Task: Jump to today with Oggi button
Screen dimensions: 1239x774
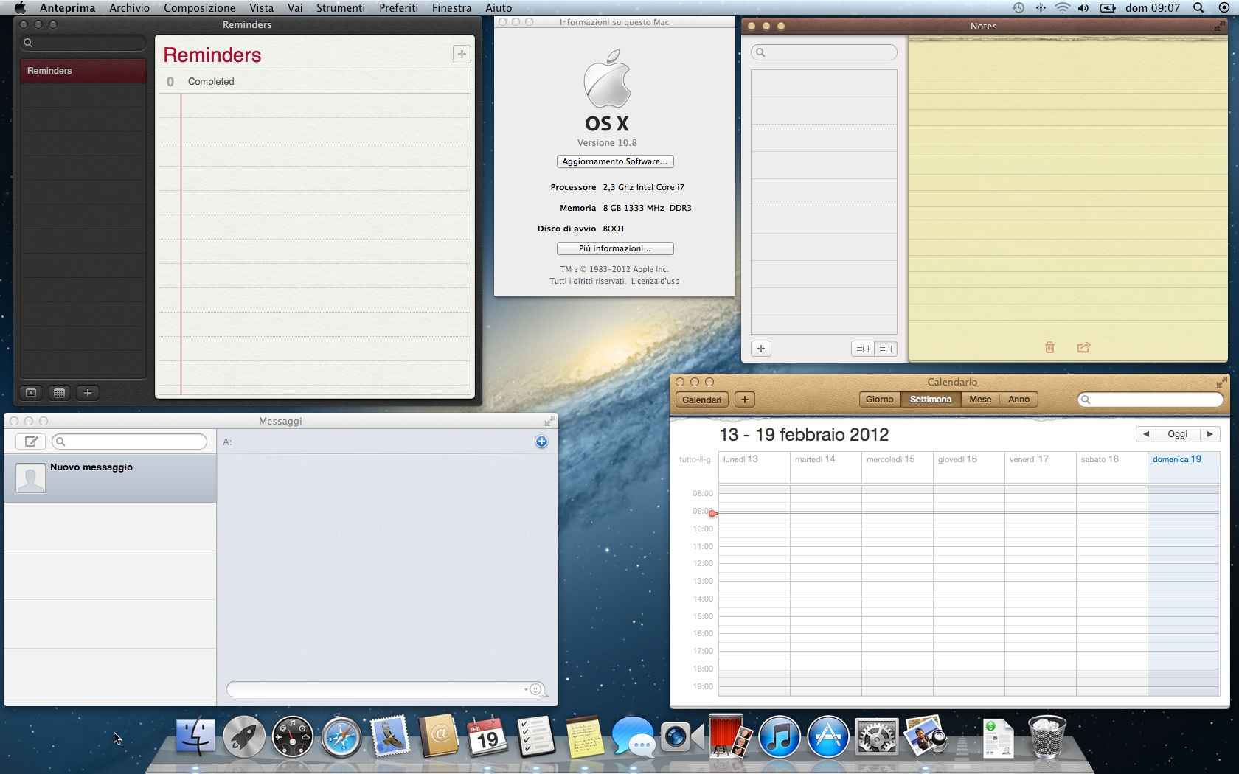Action: (1178, 434)
